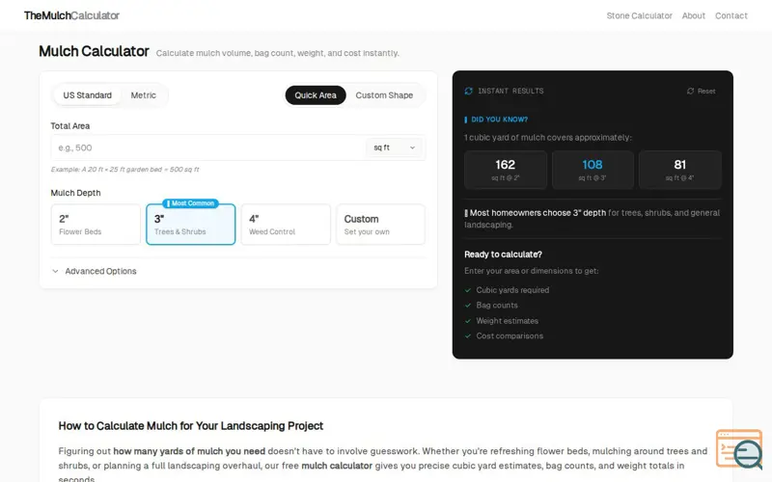Image resolution: width=772 pixels, height=482 pixels.
Task: Switch units to Metric
Action: (143, 95)
